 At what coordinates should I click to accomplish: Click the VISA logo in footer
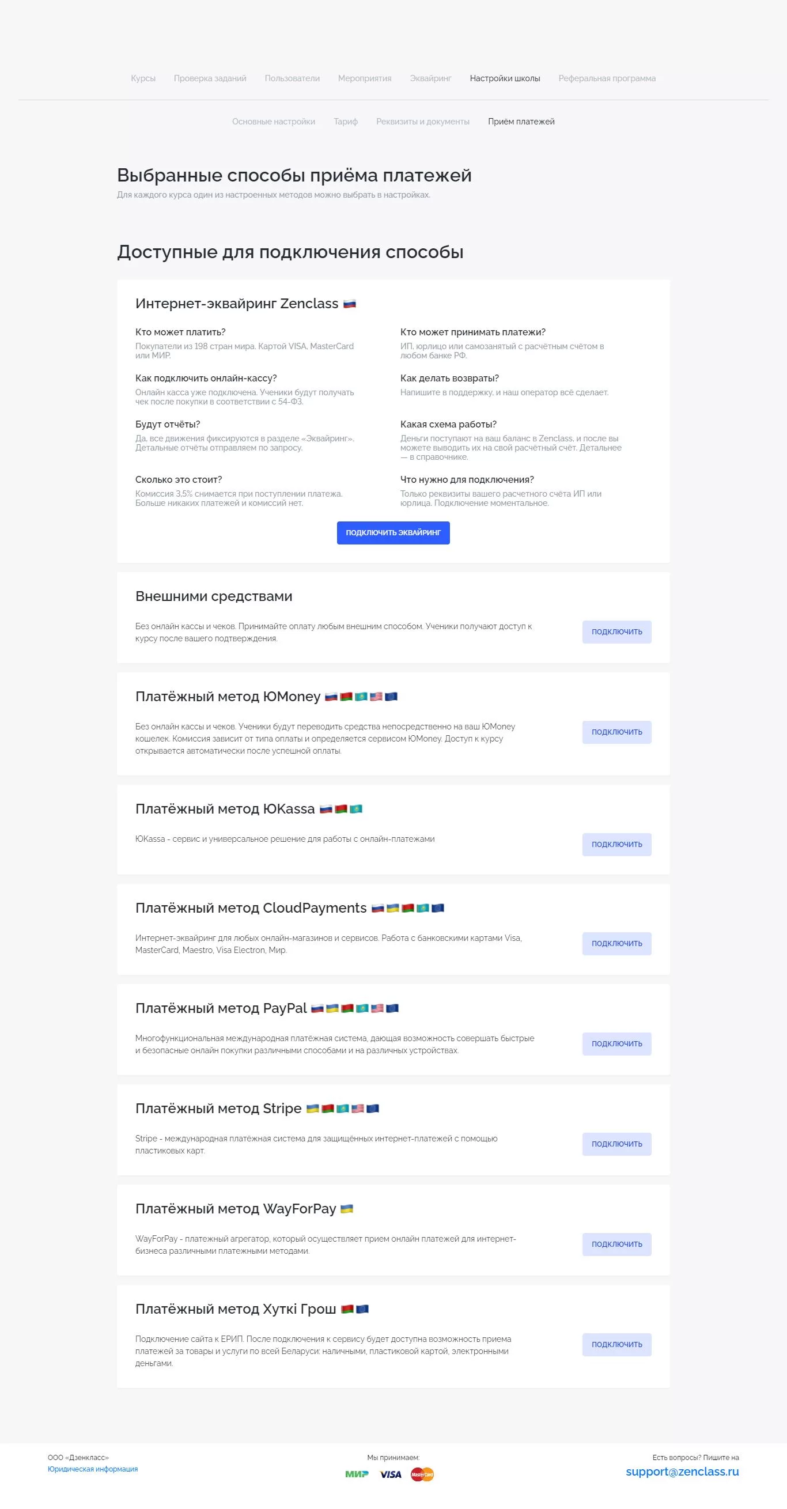[x=391, y=1474]
